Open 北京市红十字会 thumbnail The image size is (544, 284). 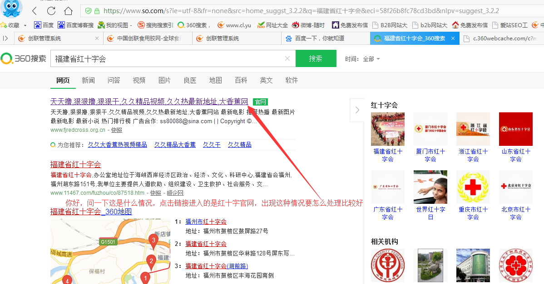(515, 187)
